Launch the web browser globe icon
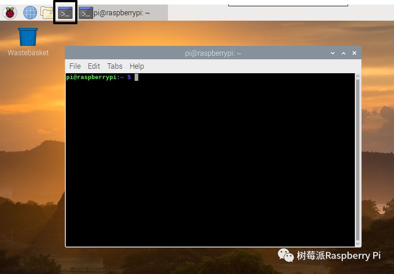394x274 pixels. coord(30,13)
